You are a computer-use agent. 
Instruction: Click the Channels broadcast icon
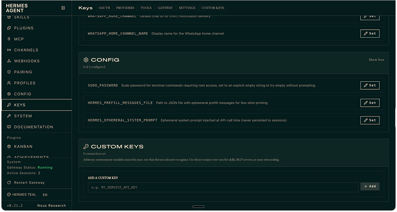tap(9, 50)
